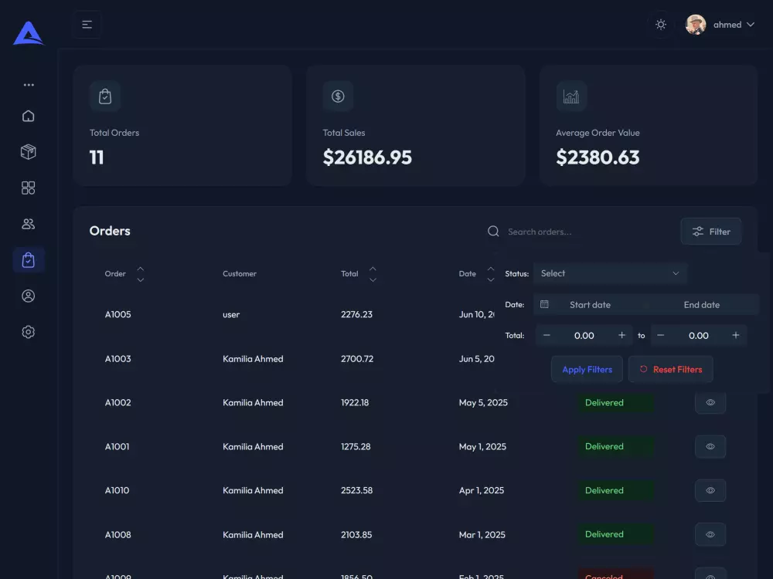Switch theme with the sun icon

[x=661, y=25]
